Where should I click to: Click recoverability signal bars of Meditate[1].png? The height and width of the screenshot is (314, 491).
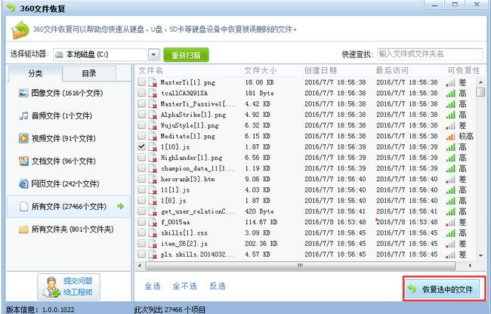point(451,137)
